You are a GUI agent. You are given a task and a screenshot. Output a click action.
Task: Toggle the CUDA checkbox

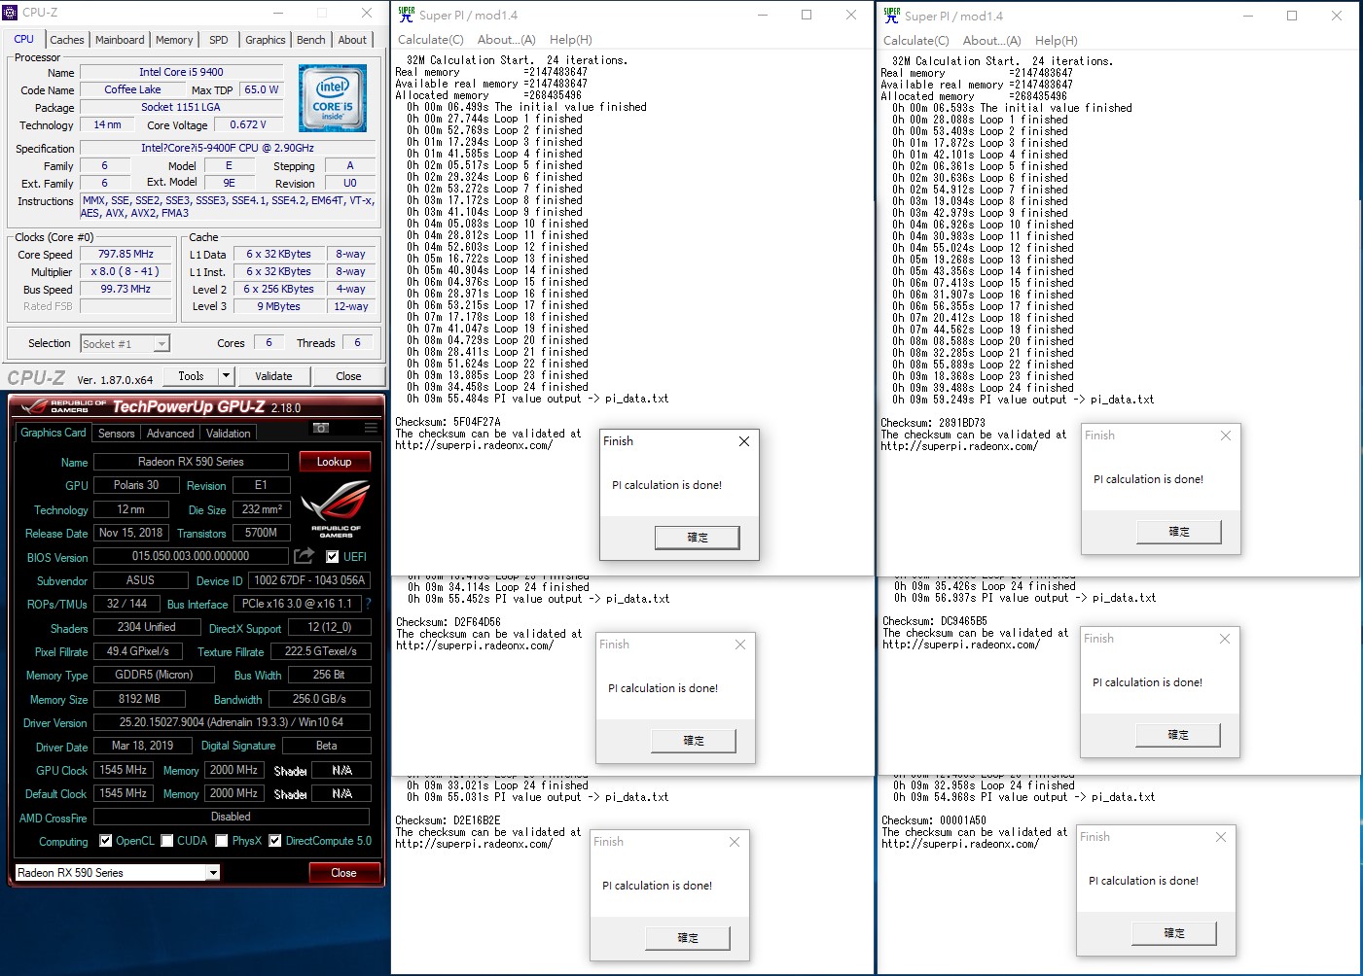167,841
